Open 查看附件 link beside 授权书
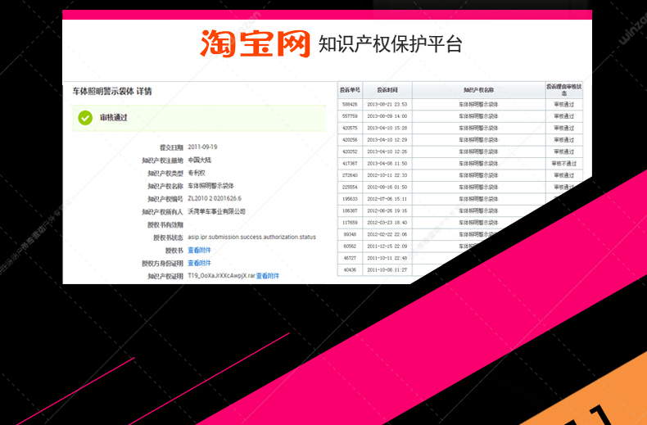647x425 pixels. tap(199, 250)
